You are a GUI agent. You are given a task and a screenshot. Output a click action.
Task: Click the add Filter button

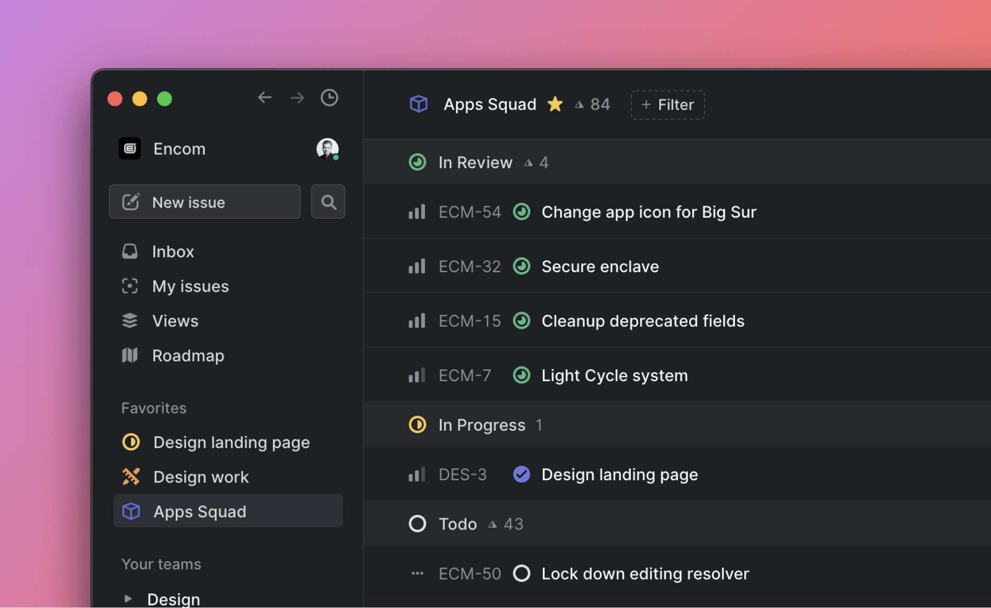pos(668,105)
